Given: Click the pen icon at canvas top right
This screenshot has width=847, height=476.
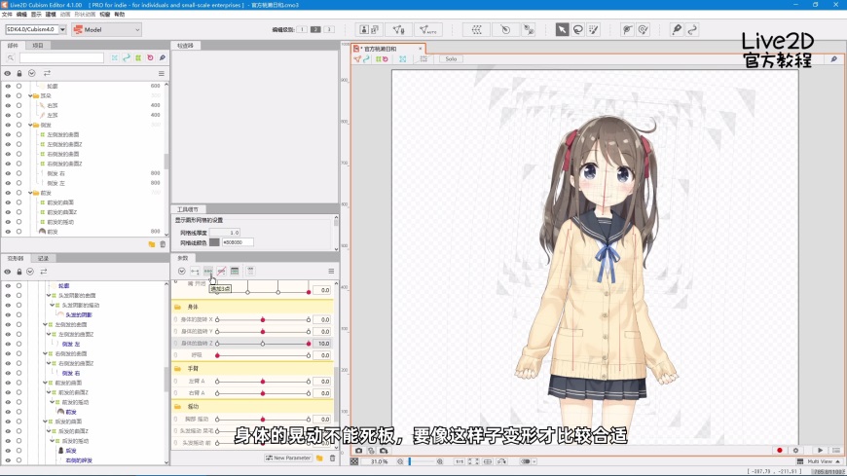Looking at the screenshot, I should [x=833, y=59].
